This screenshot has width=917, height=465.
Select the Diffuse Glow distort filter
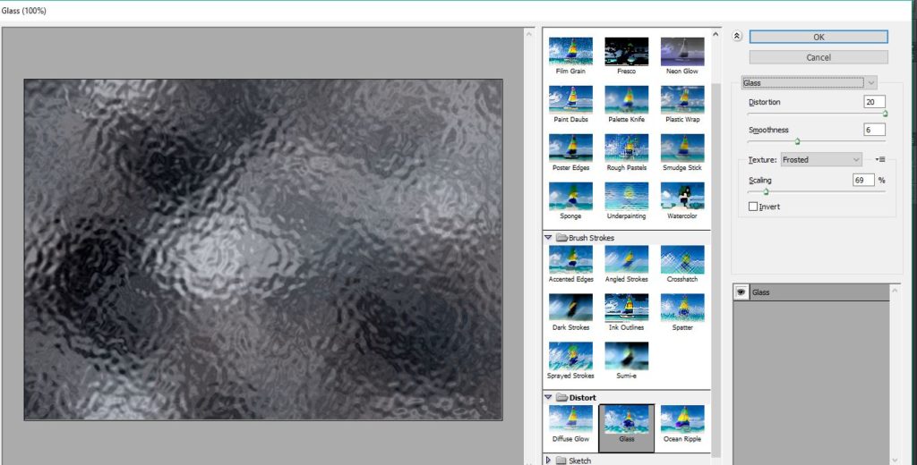coord(570,419)
